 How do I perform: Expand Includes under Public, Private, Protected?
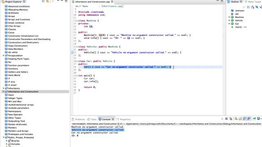(7, 144)
